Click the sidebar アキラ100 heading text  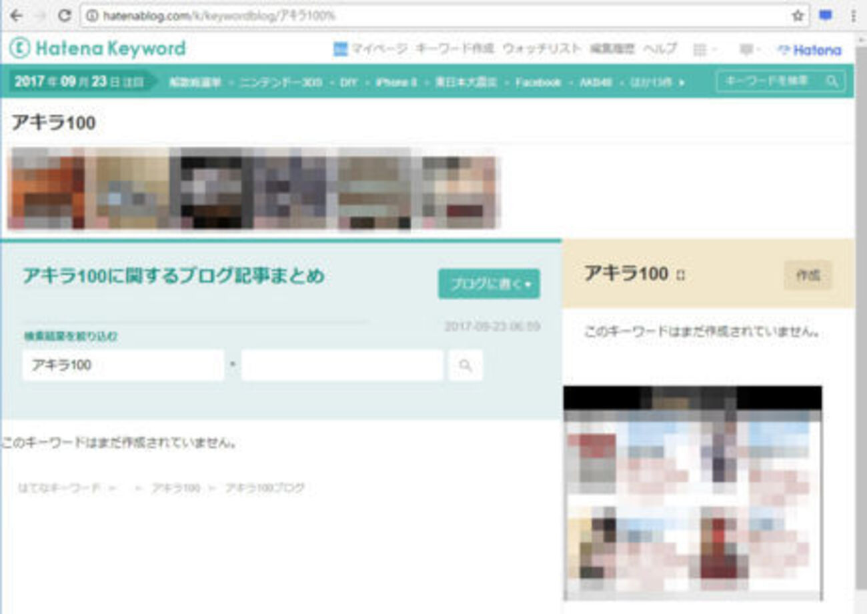[x=626, y=273]
